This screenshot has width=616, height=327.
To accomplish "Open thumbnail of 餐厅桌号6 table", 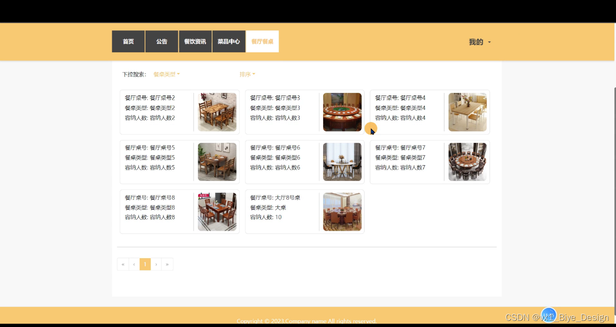I will pyautogui.click(x=342, y=162).
